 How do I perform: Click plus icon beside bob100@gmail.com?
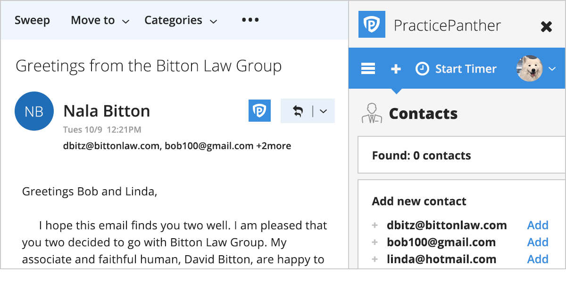click(x=375, y=242)
